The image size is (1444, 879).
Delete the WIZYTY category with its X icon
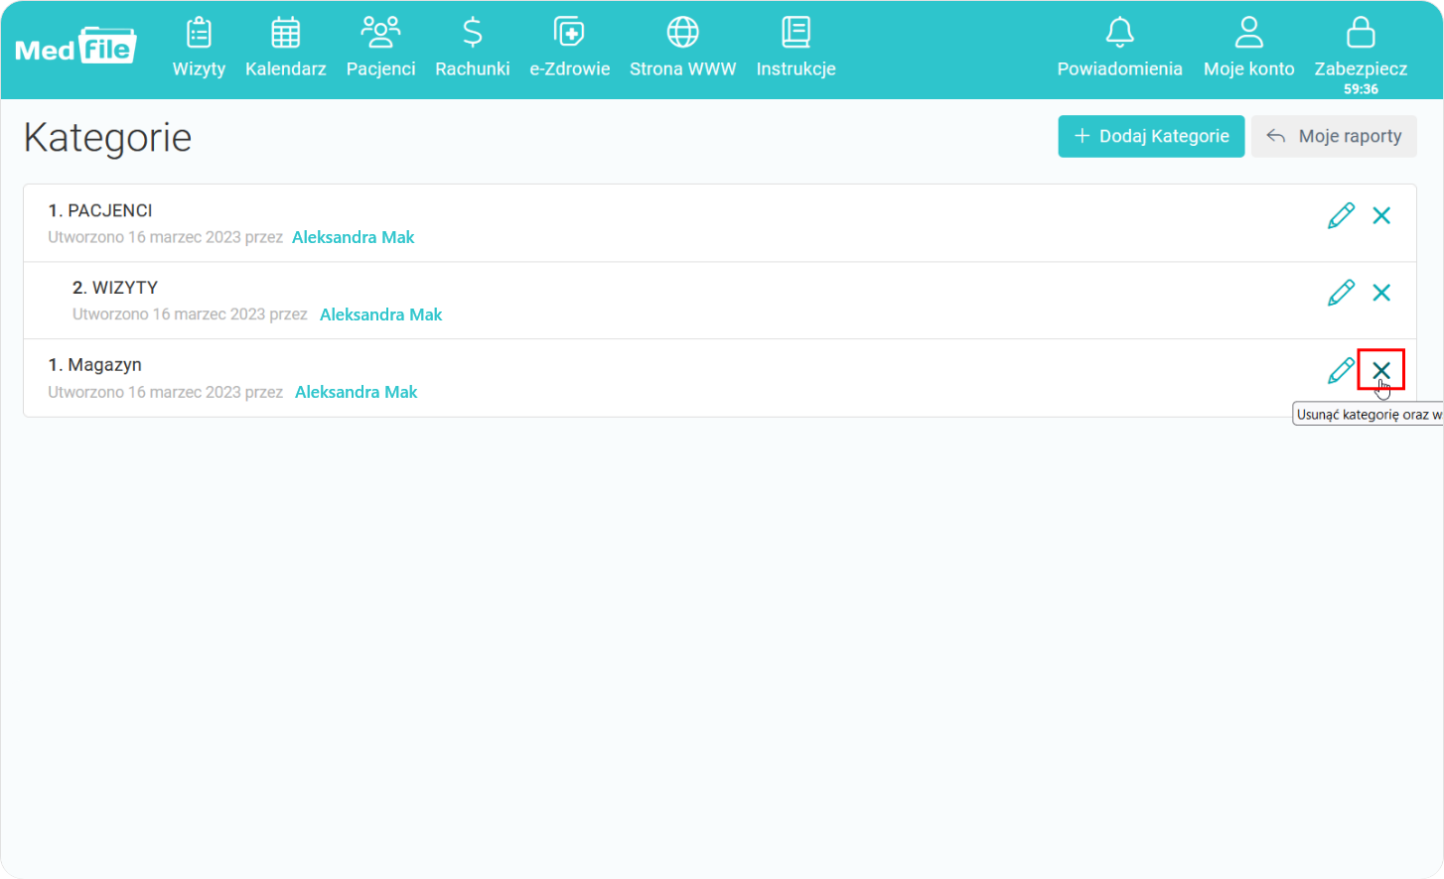[1381, 293]
